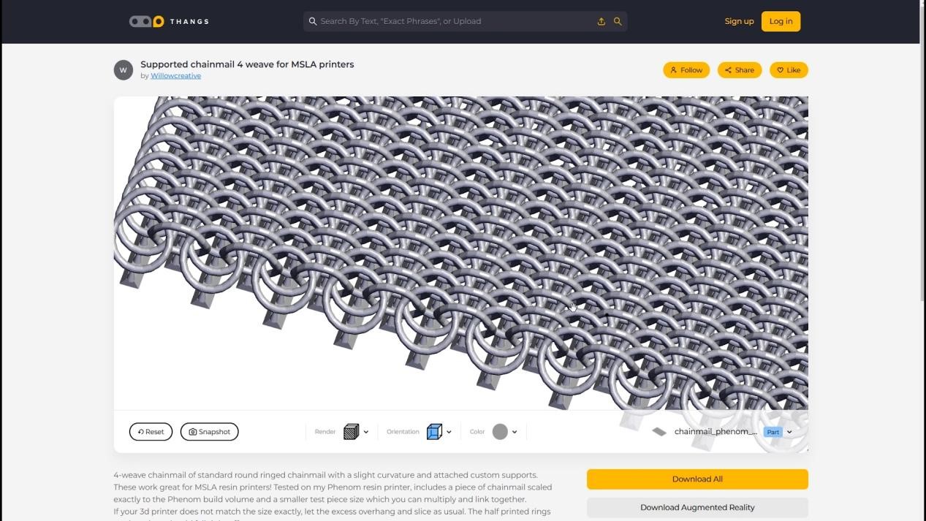The height and width of the screenshot is (521, 926).
Task: Click the 3D chainmail model viewer
Action: tap(460, 253)
